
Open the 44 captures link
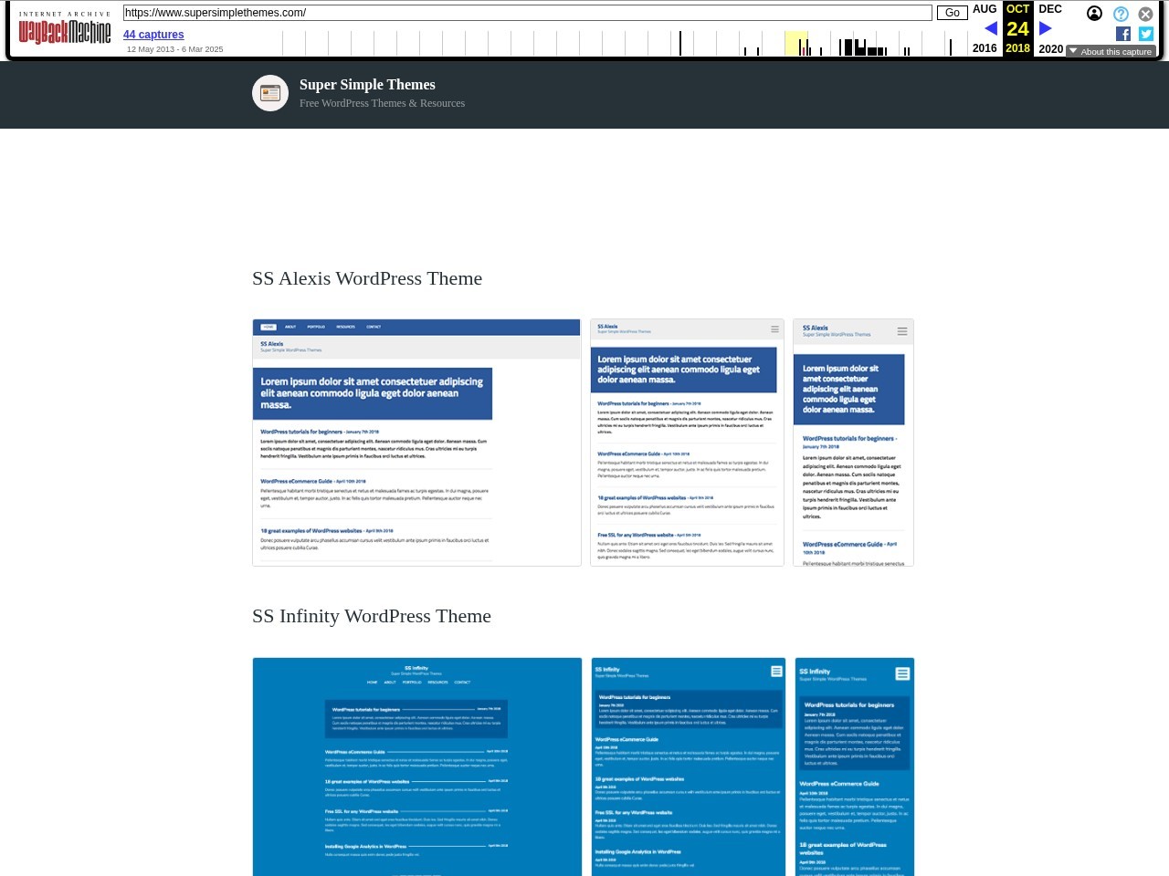153,35
